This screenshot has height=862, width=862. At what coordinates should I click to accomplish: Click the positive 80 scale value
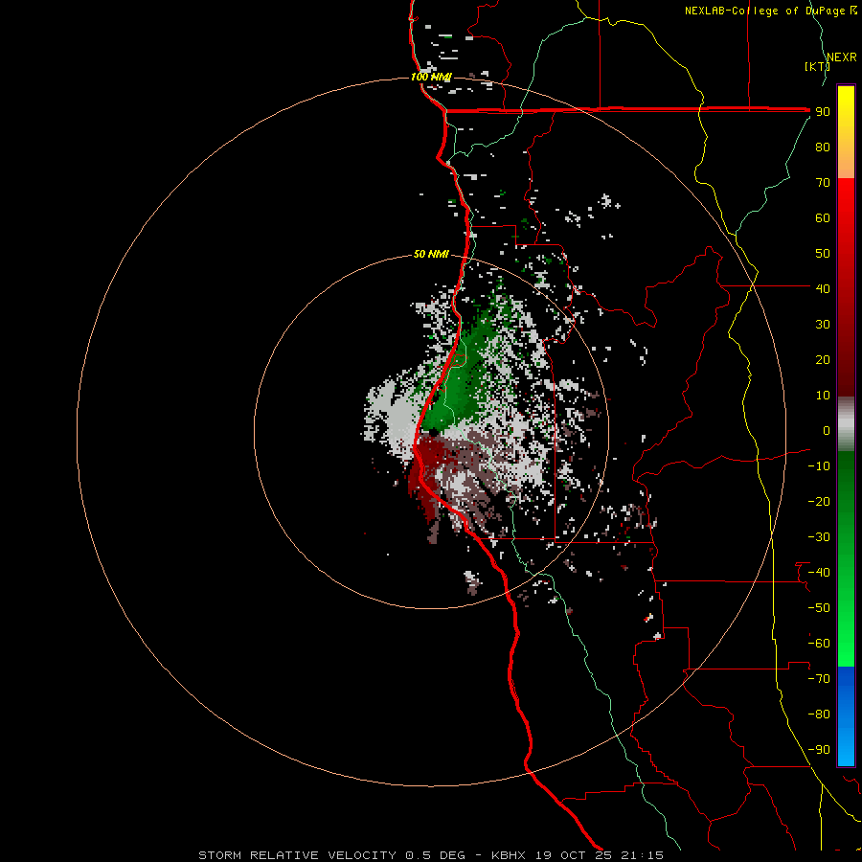823,147
